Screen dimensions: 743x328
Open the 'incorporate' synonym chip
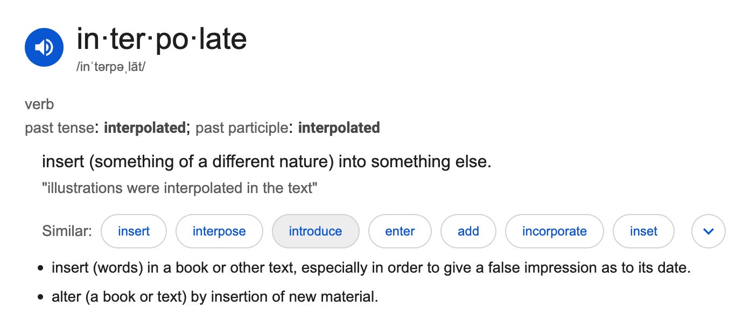tap(554, 231)
